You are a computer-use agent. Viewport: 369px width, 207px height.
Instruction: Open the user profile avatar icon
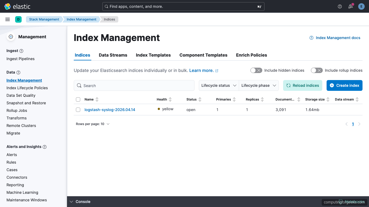361,6
